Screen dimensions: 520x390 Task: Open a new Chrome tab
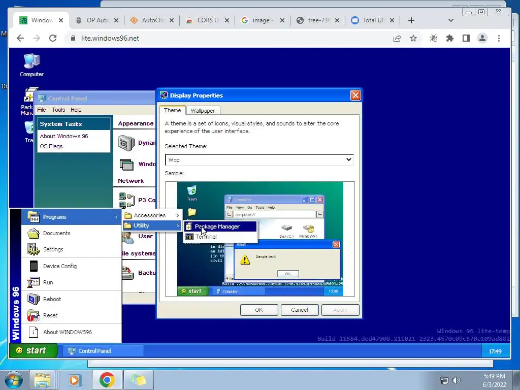[x=411, y=20]
